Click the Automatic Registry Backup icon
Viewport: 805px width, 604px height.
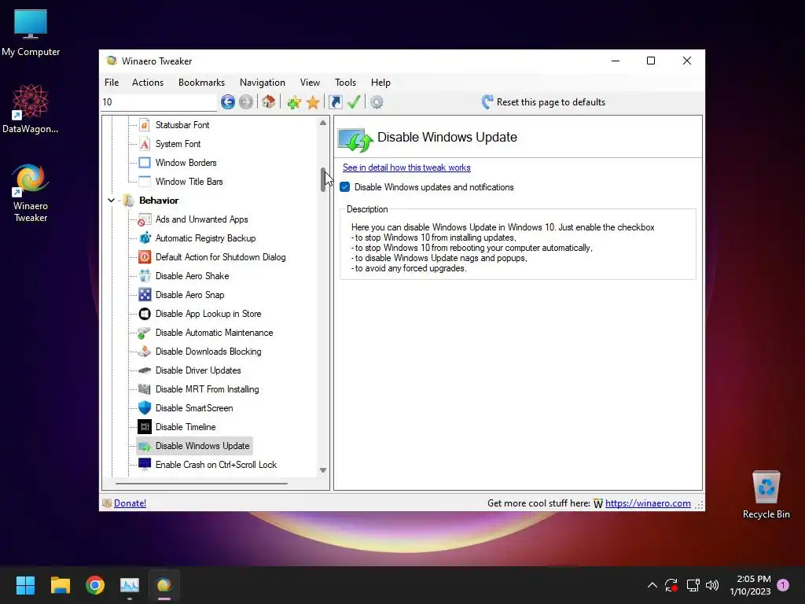145,238
